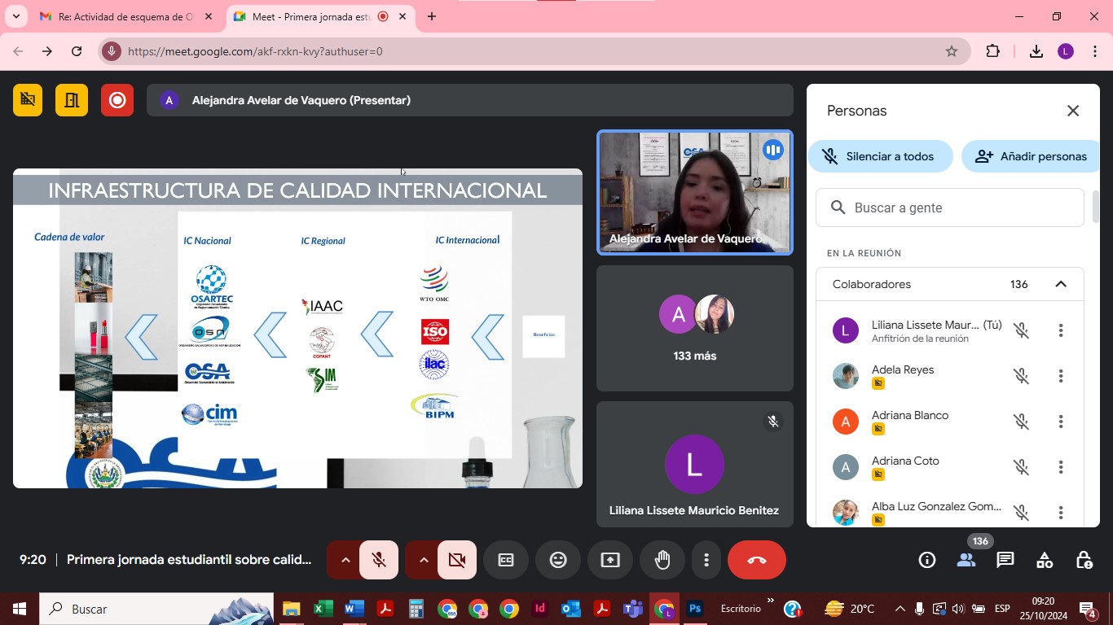Click Alejandra Avelar de Vaquero video tile
The width and height of the screenshot is (1113, 625).
pyautogui.click(x=694, y=193)
